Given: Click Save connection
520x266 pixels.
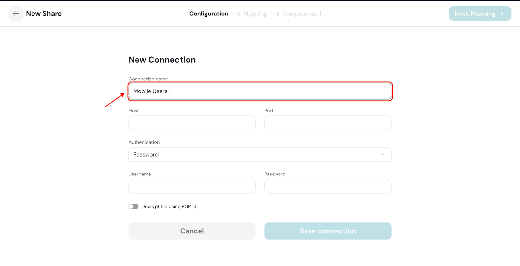Looking at the screenshot, I should click(328, 231).
